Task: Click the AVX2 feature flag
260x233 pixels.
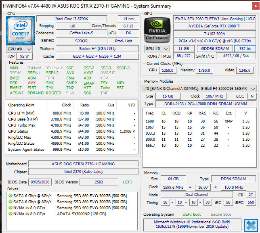Action: [x=88, y=73]
